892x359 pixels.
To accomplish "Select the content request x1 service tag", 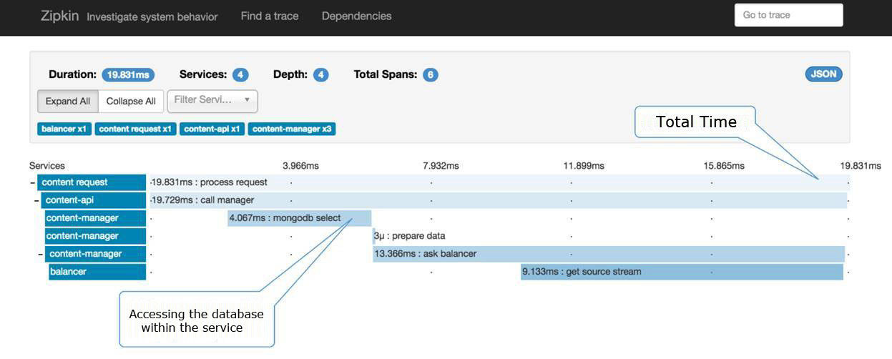I will (x=135, y=129).
